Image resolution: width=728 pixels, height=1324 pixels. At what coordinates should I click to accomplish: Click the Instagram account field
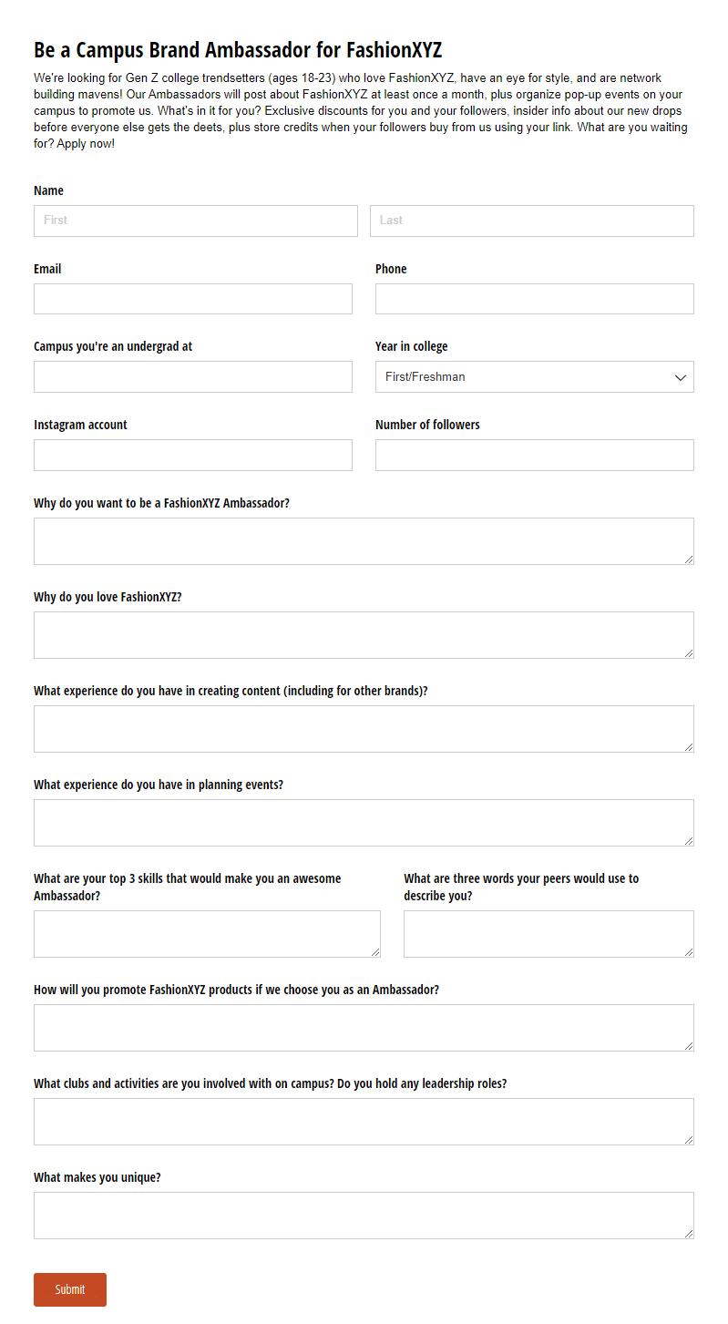193,456
